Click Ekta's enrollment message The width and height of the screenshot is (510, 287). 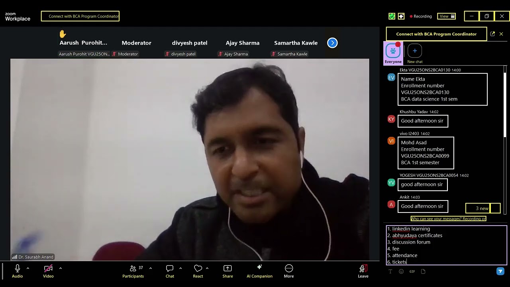(x=443, y=89)
